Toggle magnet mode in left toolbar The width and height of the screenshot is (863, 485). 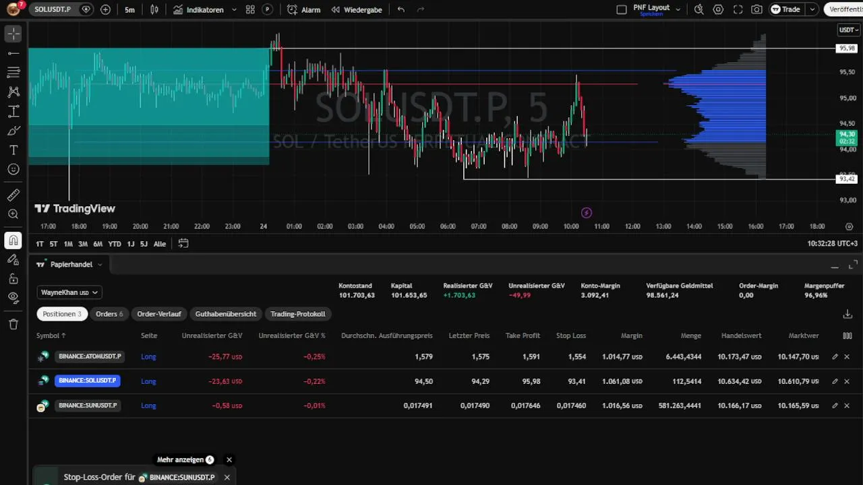coord(13,240)
